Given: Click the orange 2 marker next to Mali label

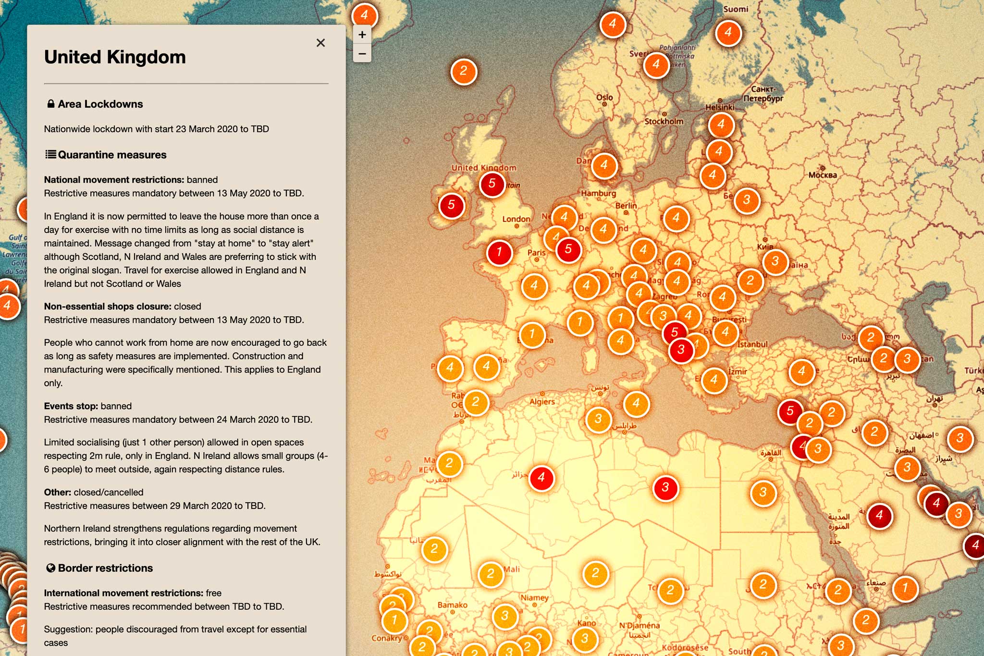Looking at the screenshot, I should (x=491, y=574).
